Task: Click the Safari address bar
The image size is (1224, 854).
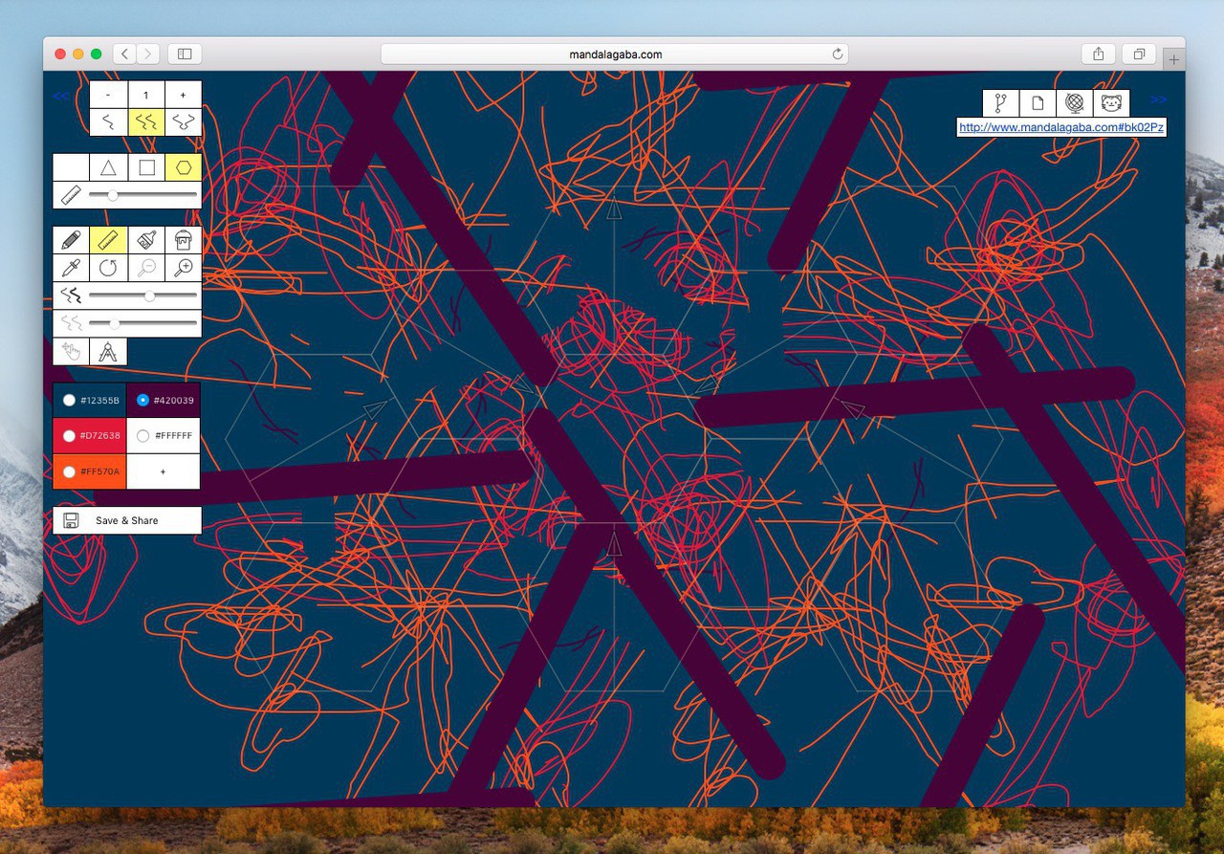Action: (x=614, y=55)
